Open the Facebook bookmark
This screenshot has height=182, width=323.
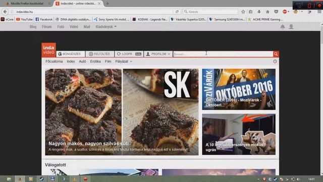(44, 19)
